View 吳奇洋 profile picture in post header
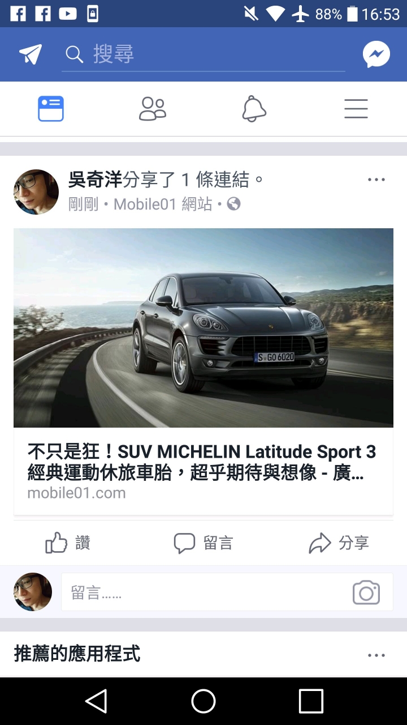Screen dimensions: 407x725 (x=36, y=192)
